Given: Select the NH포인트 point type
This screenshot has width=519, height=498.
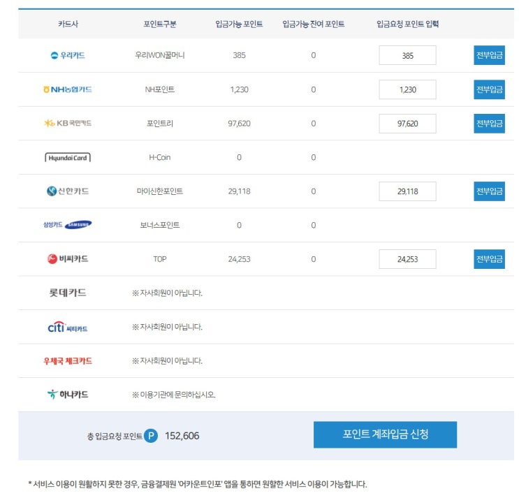Looking at the screenshot, I should pyautogui.click(x=160, y=89).
